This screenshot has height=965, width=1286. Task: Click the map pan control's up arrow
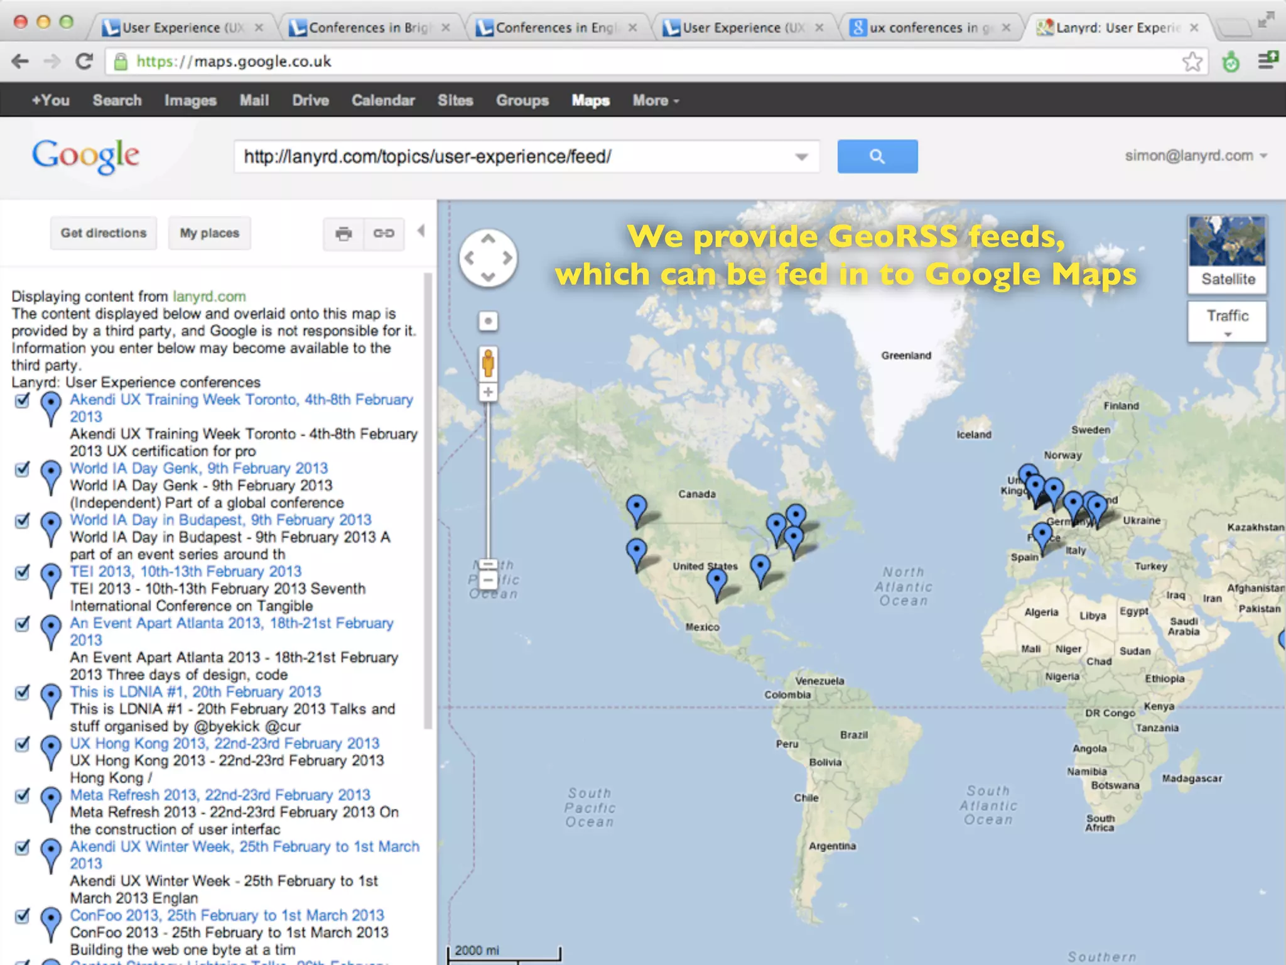pos(488,239)
